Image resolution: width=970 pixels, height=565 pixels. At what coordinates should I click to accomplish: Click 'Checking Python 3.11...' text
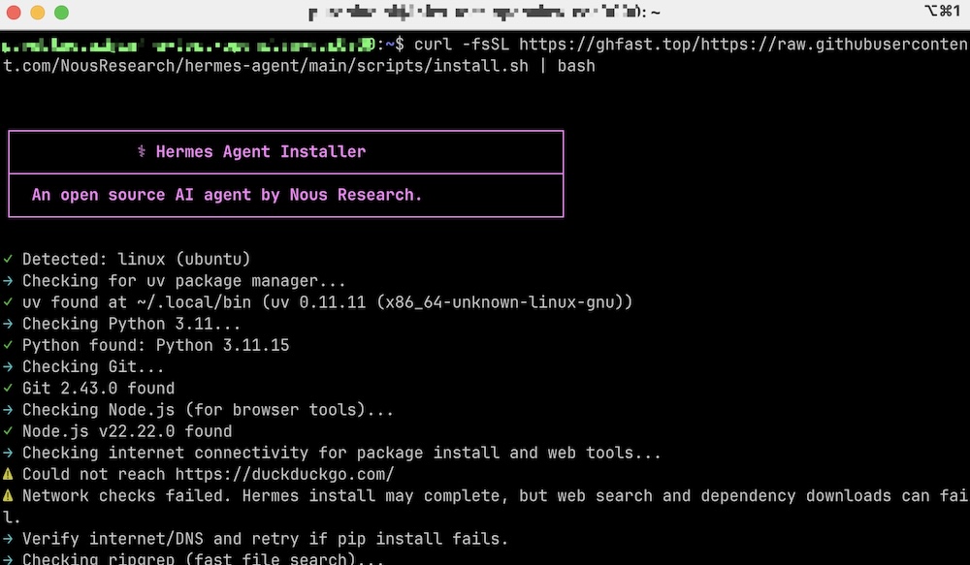coord(131,324)
